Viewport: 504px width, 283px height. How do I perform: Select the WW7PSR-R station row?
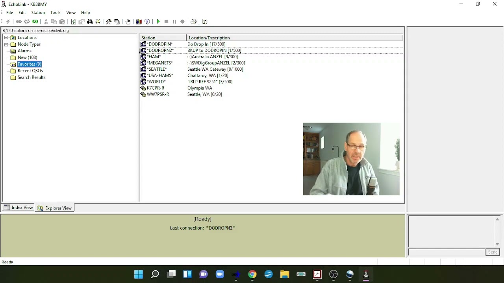[271, 94]
